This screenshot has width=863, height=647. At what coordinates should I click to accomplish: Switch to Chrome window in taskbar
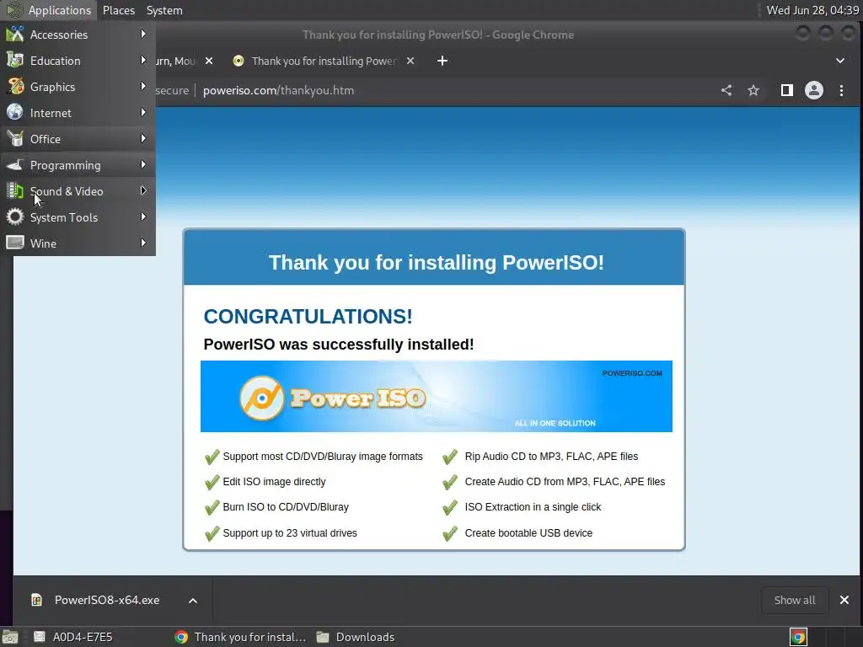(x=240, y=637)
